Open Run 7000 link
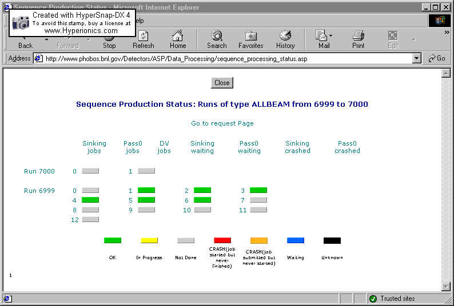 point(39,171)
